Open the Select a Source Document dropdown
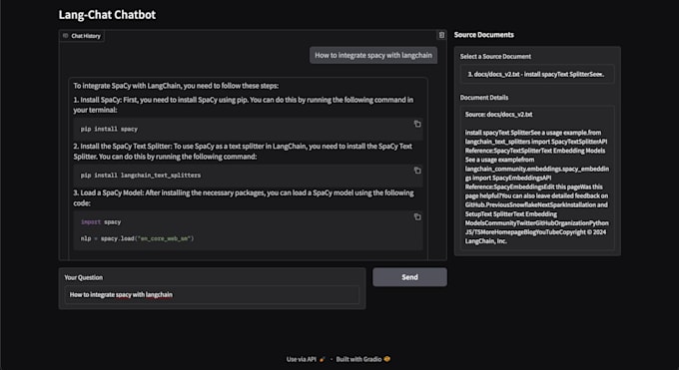This screenshot has height=370, width=679. (537, 74)
